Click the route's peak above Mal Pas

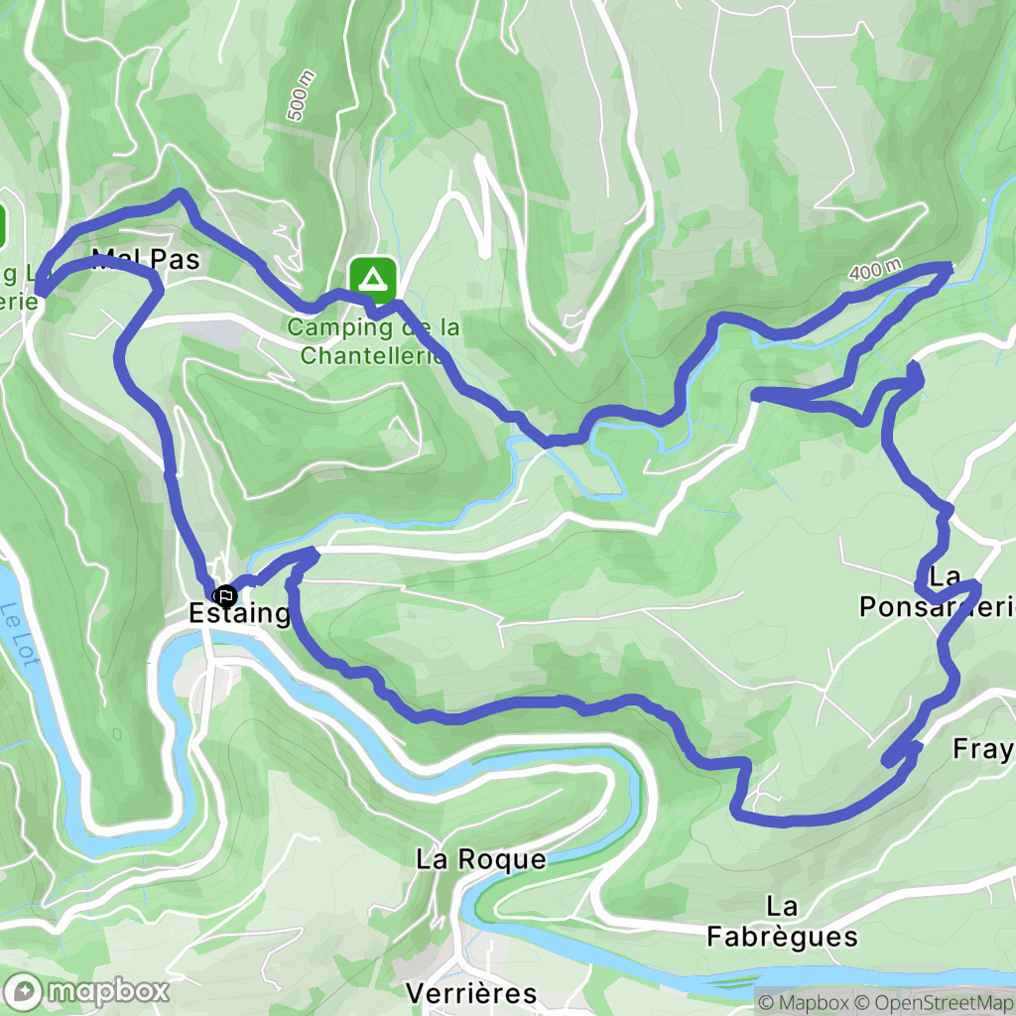tap(180, 193)
